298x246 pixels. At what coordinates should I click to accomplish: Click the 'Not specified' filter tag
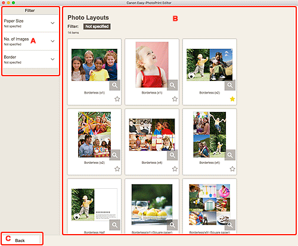click(x=97, y=26)
